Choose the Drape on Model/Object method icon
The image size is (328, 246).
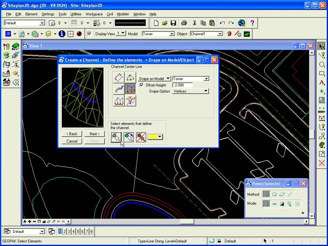point(130,89)
